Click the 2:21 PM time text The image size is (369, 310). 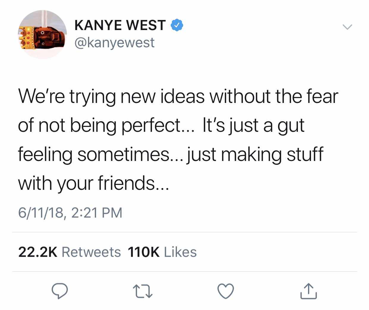pyautogui.click(x=97, y=213)
